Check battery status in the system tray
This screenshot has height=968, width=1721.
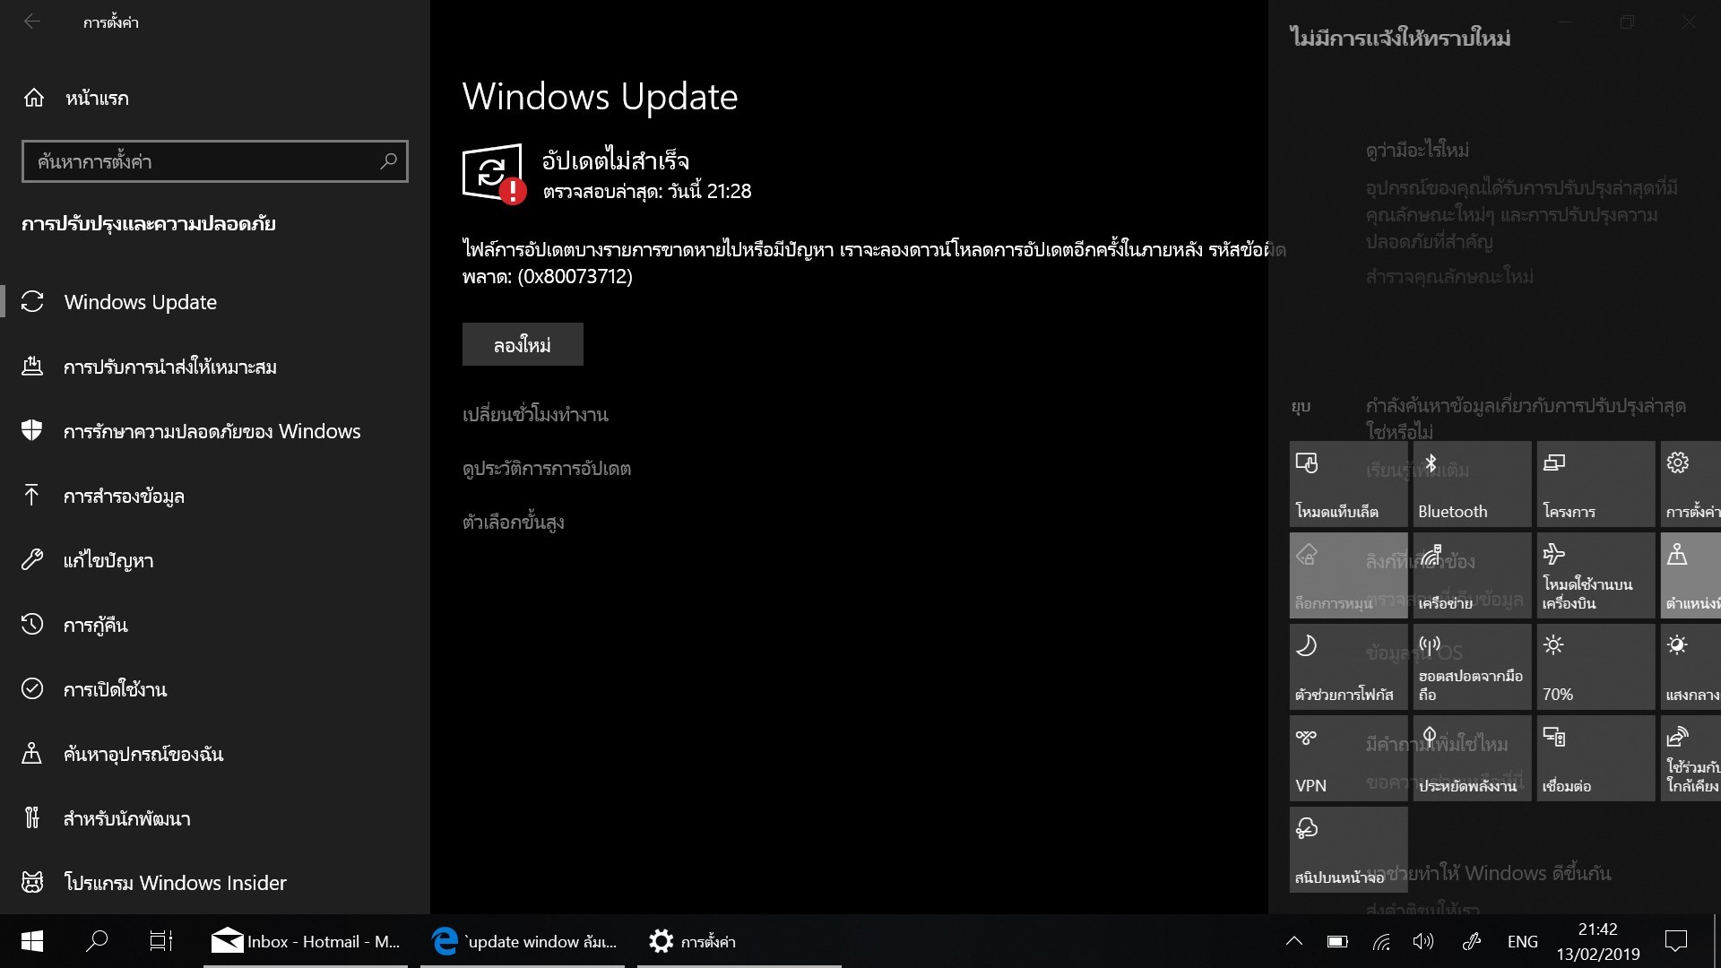coord(1337,941)
